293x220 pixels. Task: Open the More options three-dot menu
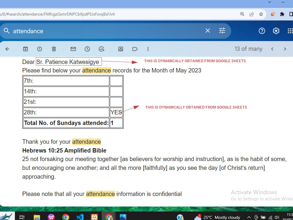[148, 49]
